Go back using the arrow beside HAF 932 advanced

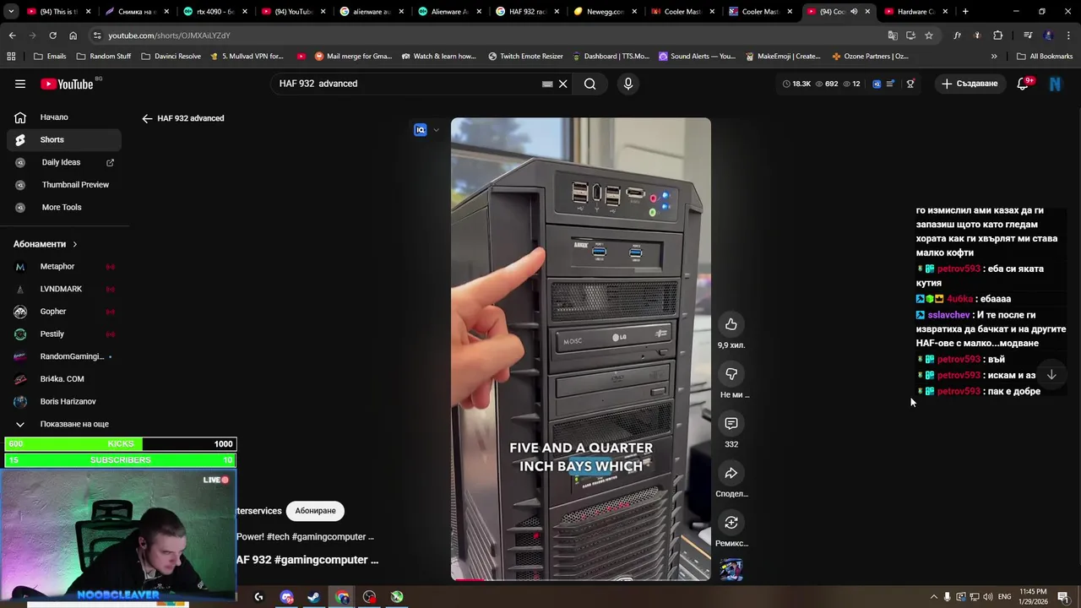click(x=147, y=118)
